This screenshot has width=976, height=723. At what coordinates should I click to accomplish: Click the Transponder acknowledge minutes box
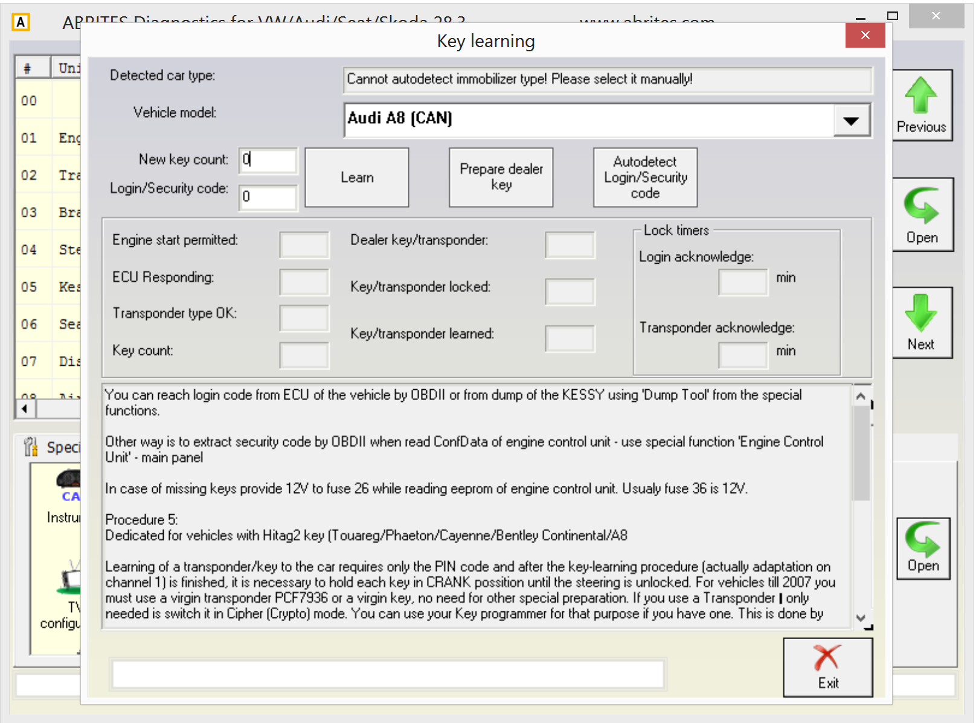(x=743, y=354)
